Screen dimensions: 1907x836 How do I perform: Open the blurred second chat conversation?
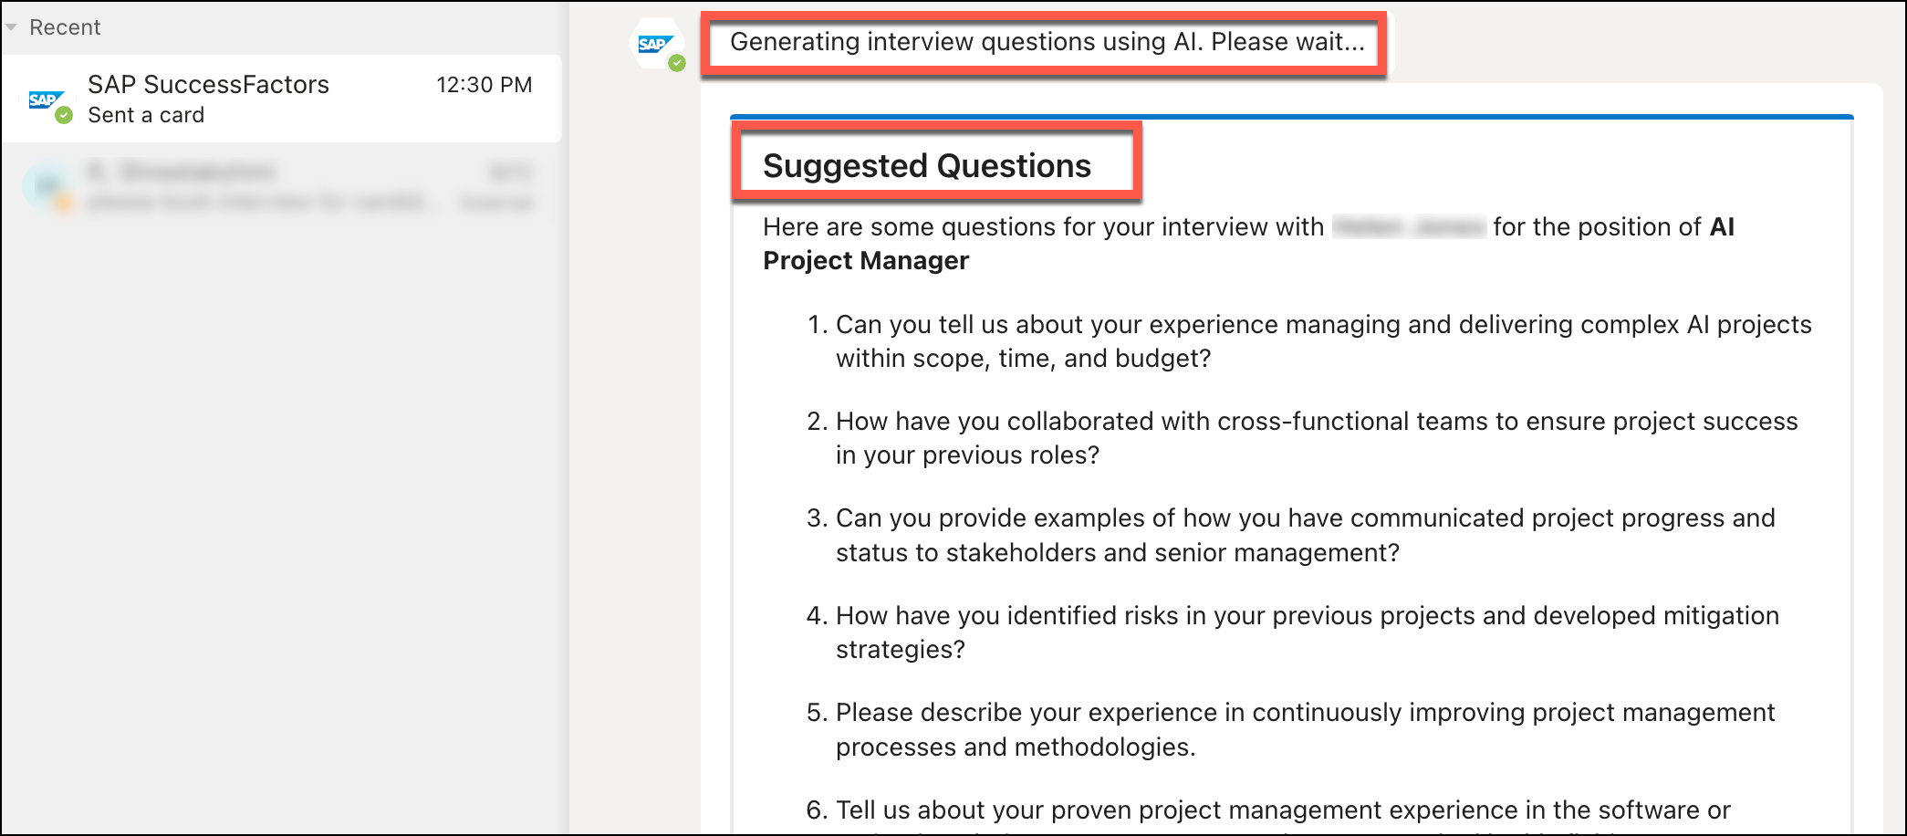click(274, 187)
